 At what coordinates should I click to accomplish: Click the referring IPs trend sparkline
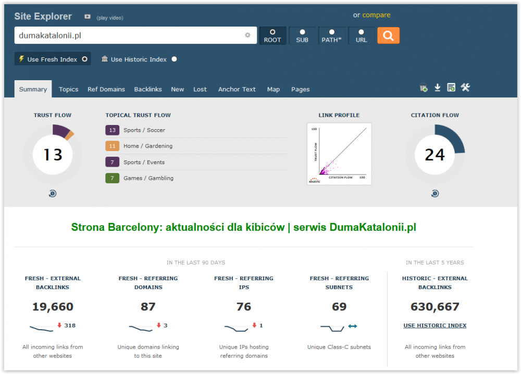click(236, 328)
